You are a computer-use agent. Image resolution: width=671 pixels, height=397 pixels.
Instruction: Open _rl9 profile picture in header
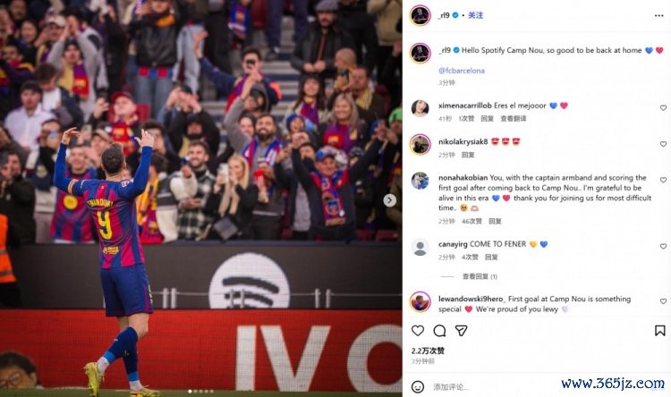[x=420, y=16]
